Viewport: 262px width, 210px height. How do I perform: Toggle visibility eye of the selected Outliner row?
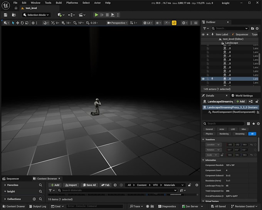tap(203, 79)
